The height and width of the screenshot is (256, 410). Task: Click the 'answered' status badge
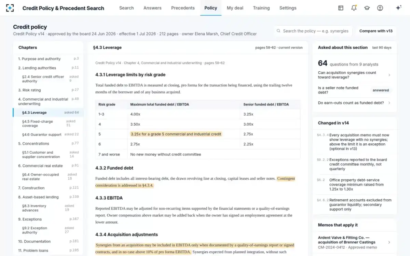click(x=381, y=90)
